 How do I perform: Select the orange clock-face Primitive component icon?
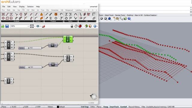pos(56,14)
